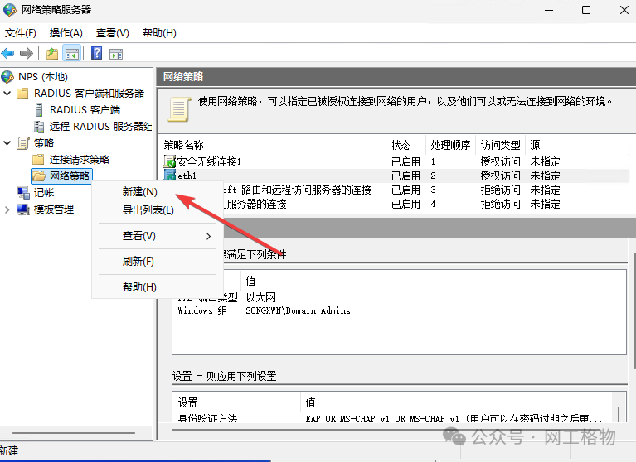The image size is (636, 462).
Task: Sort by 处理顺序 column header
Action: point(450,145)
